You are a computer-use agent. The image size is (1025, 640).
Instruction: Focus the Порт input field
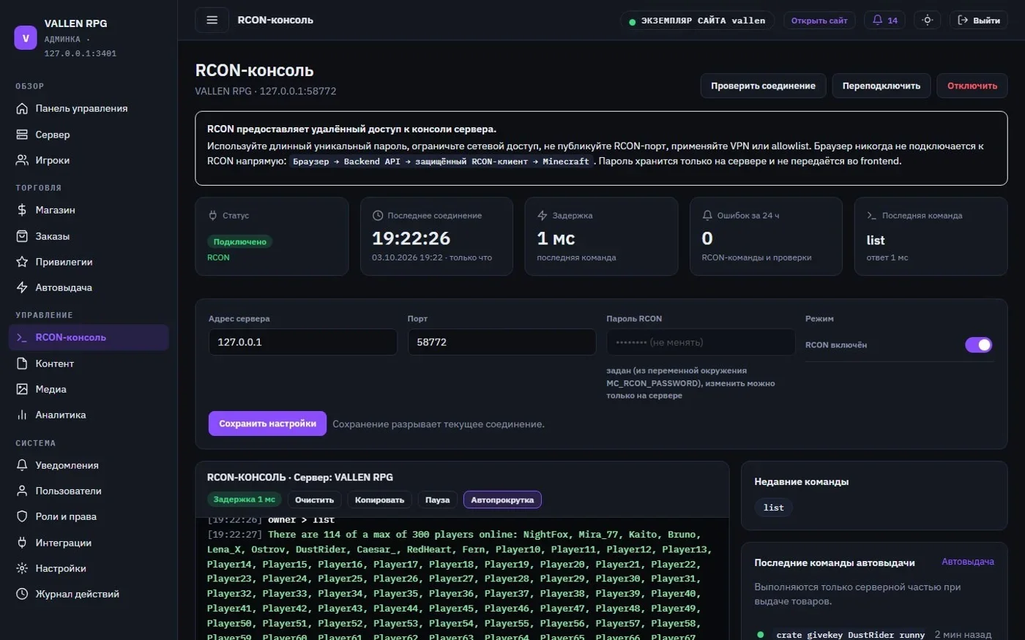click(x=502, y=342)
